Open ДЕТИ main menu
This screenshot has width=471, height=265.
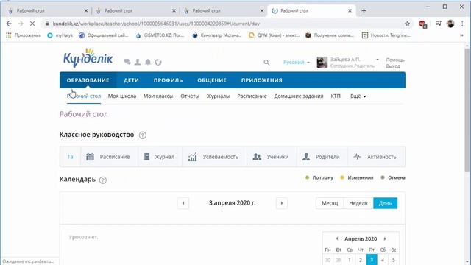click(131, 80)
